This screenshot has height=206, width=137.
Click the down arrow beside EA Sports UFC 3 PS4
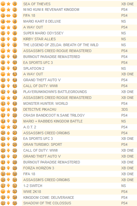(9, 63)
